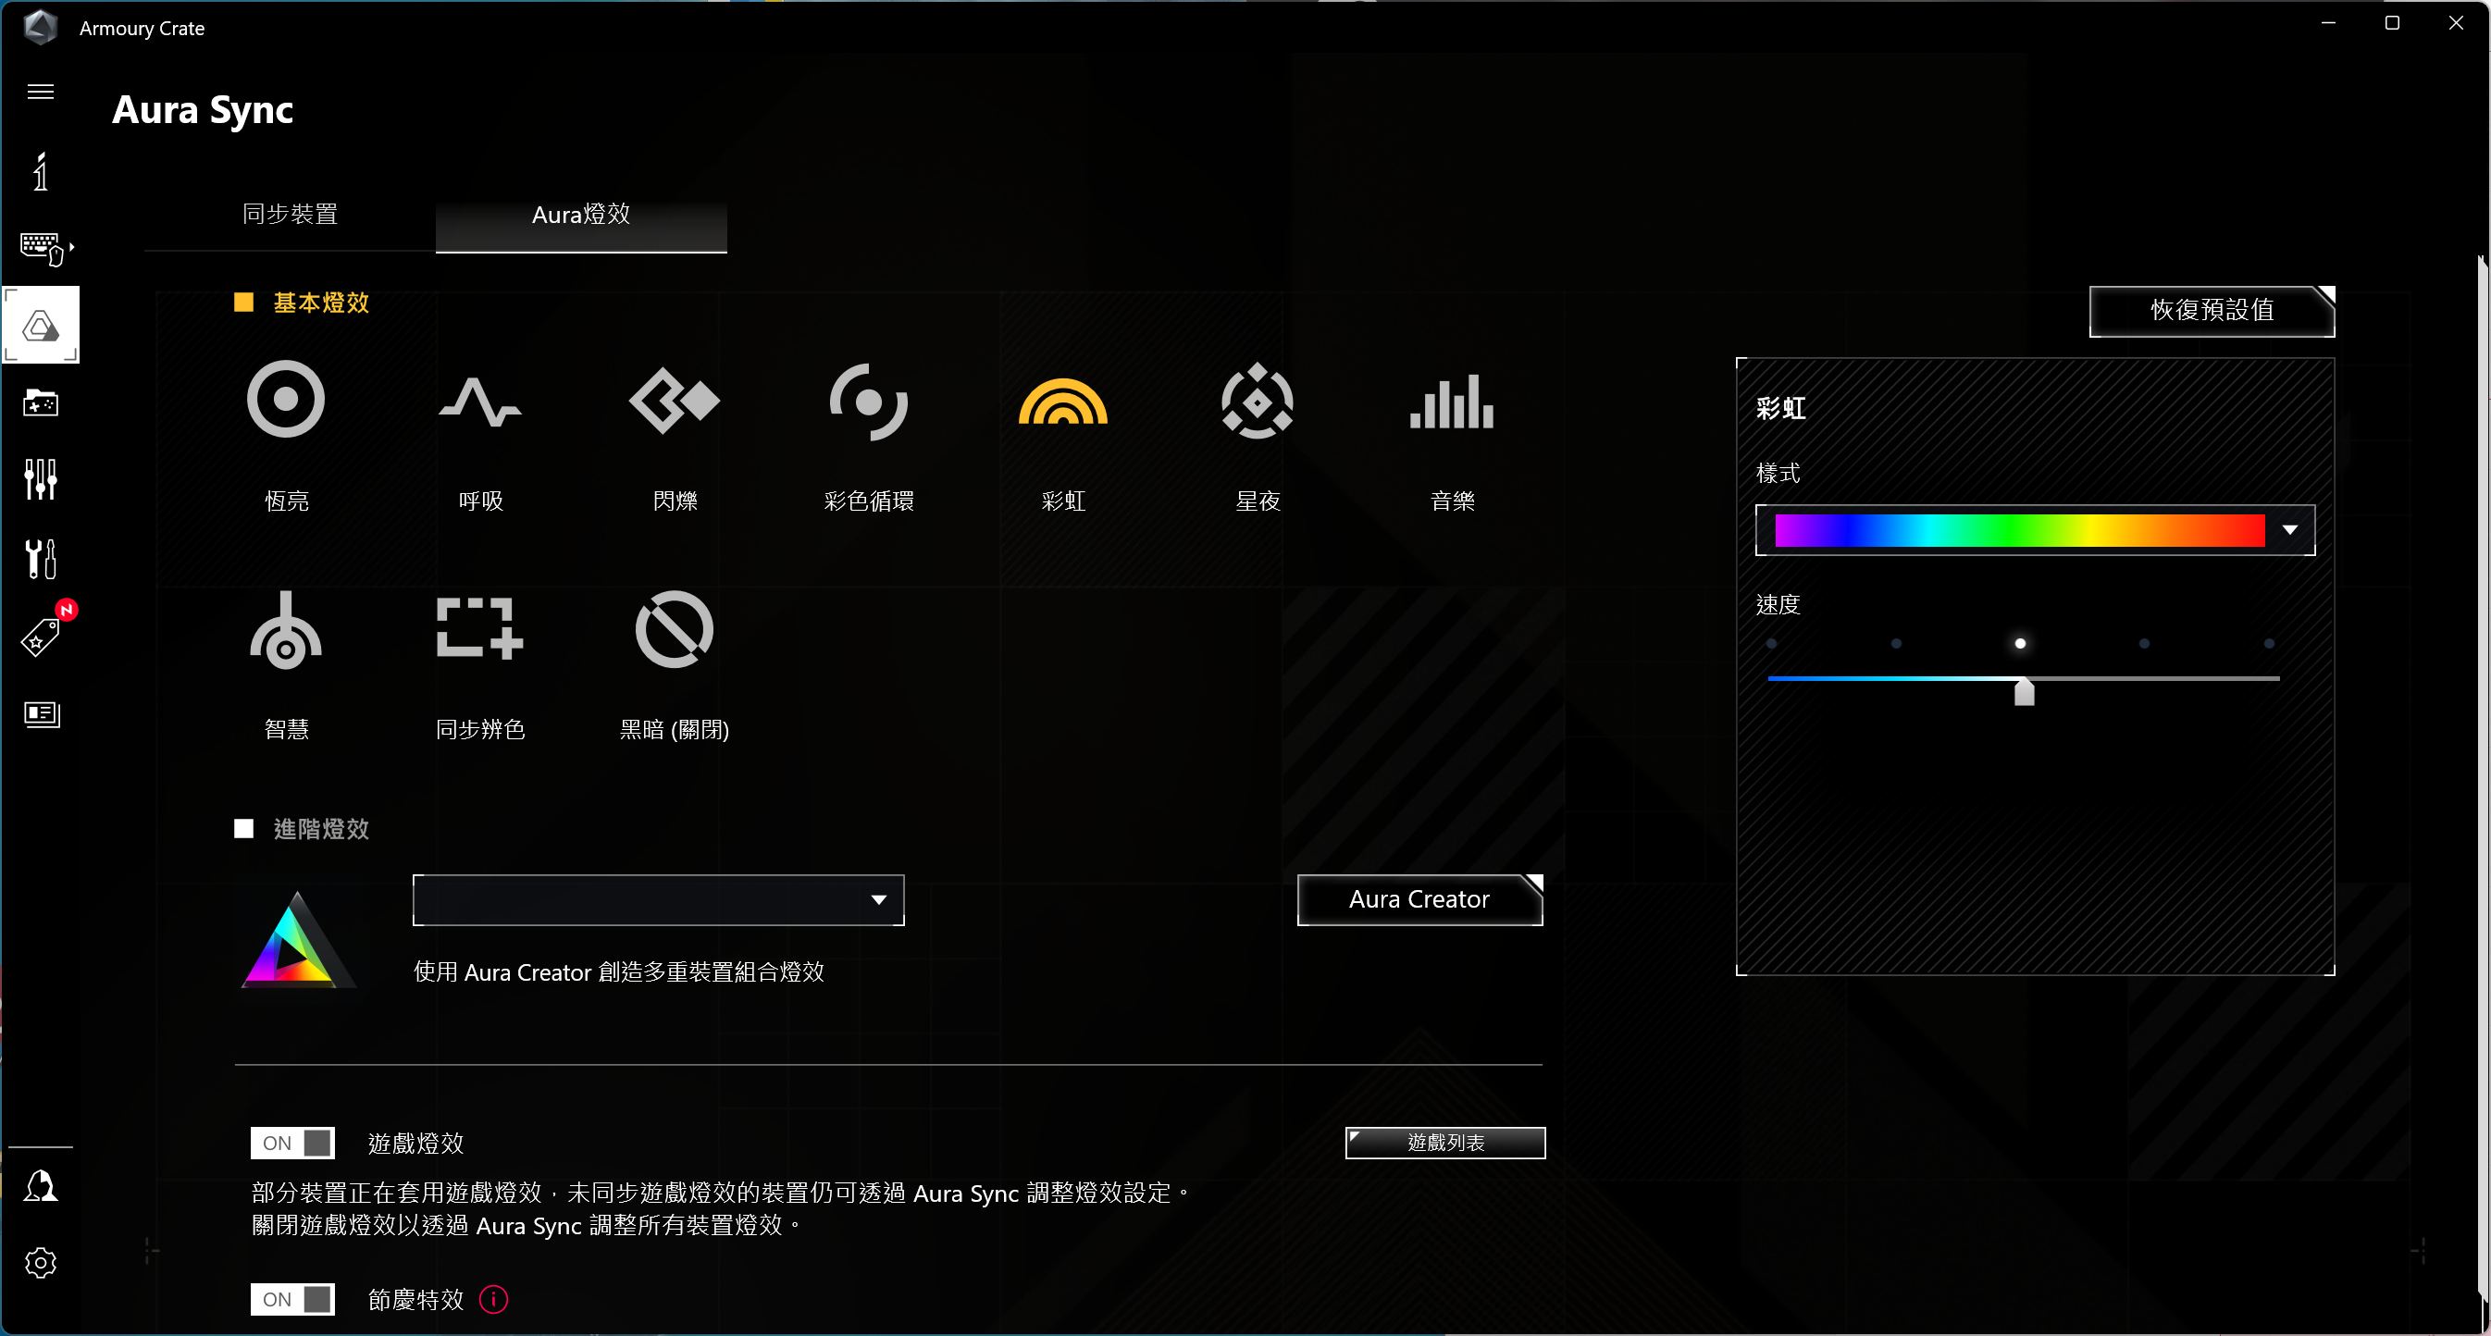
Task: Set 速度 to the last dot
Action: tap(2269, 644)
